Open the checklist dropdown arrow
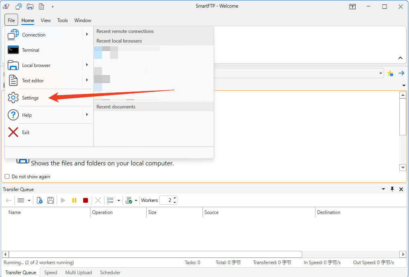 coord(136,200)
